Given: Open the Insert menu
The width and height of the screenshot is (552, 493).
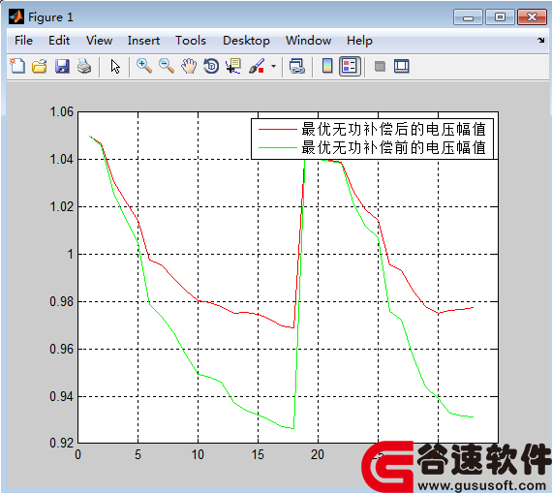Looking at the screenshot, I should pos(143,41).
